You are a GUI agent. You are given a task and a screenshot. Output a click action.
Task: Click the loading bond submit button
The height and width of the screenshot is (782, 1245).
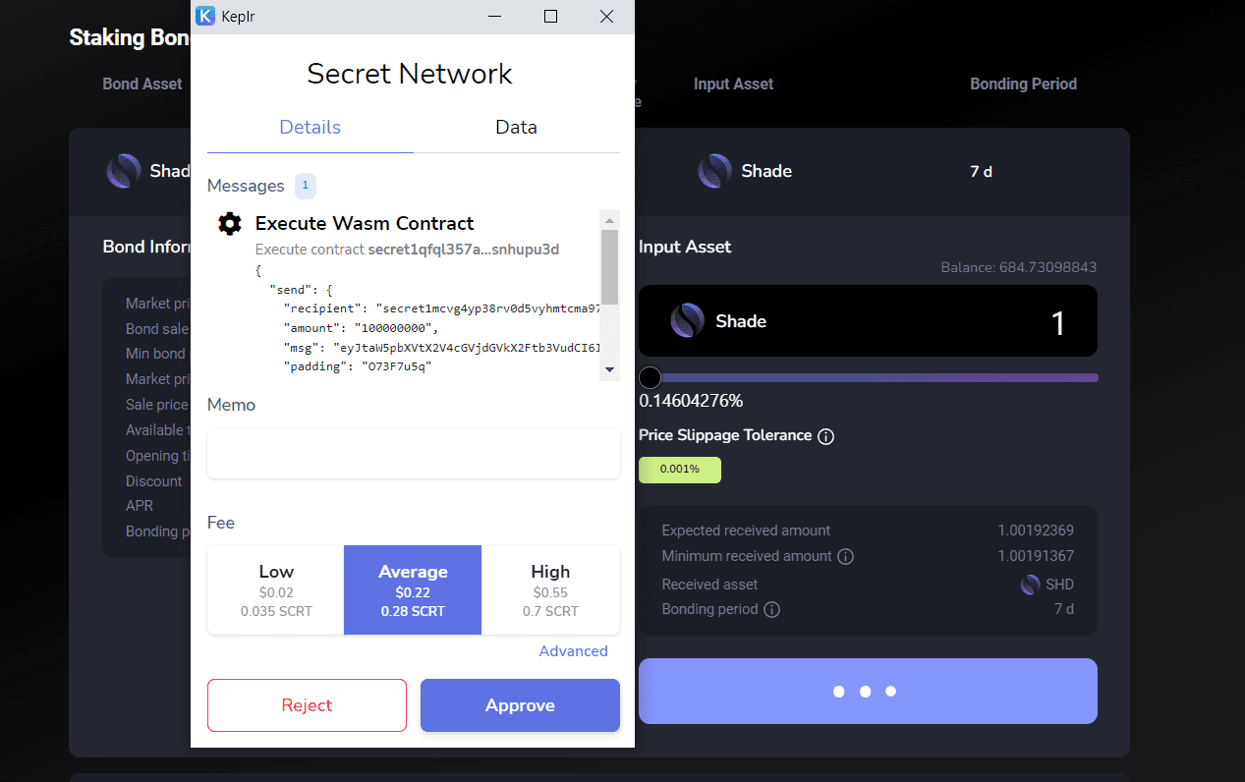(x=868, y=692)
